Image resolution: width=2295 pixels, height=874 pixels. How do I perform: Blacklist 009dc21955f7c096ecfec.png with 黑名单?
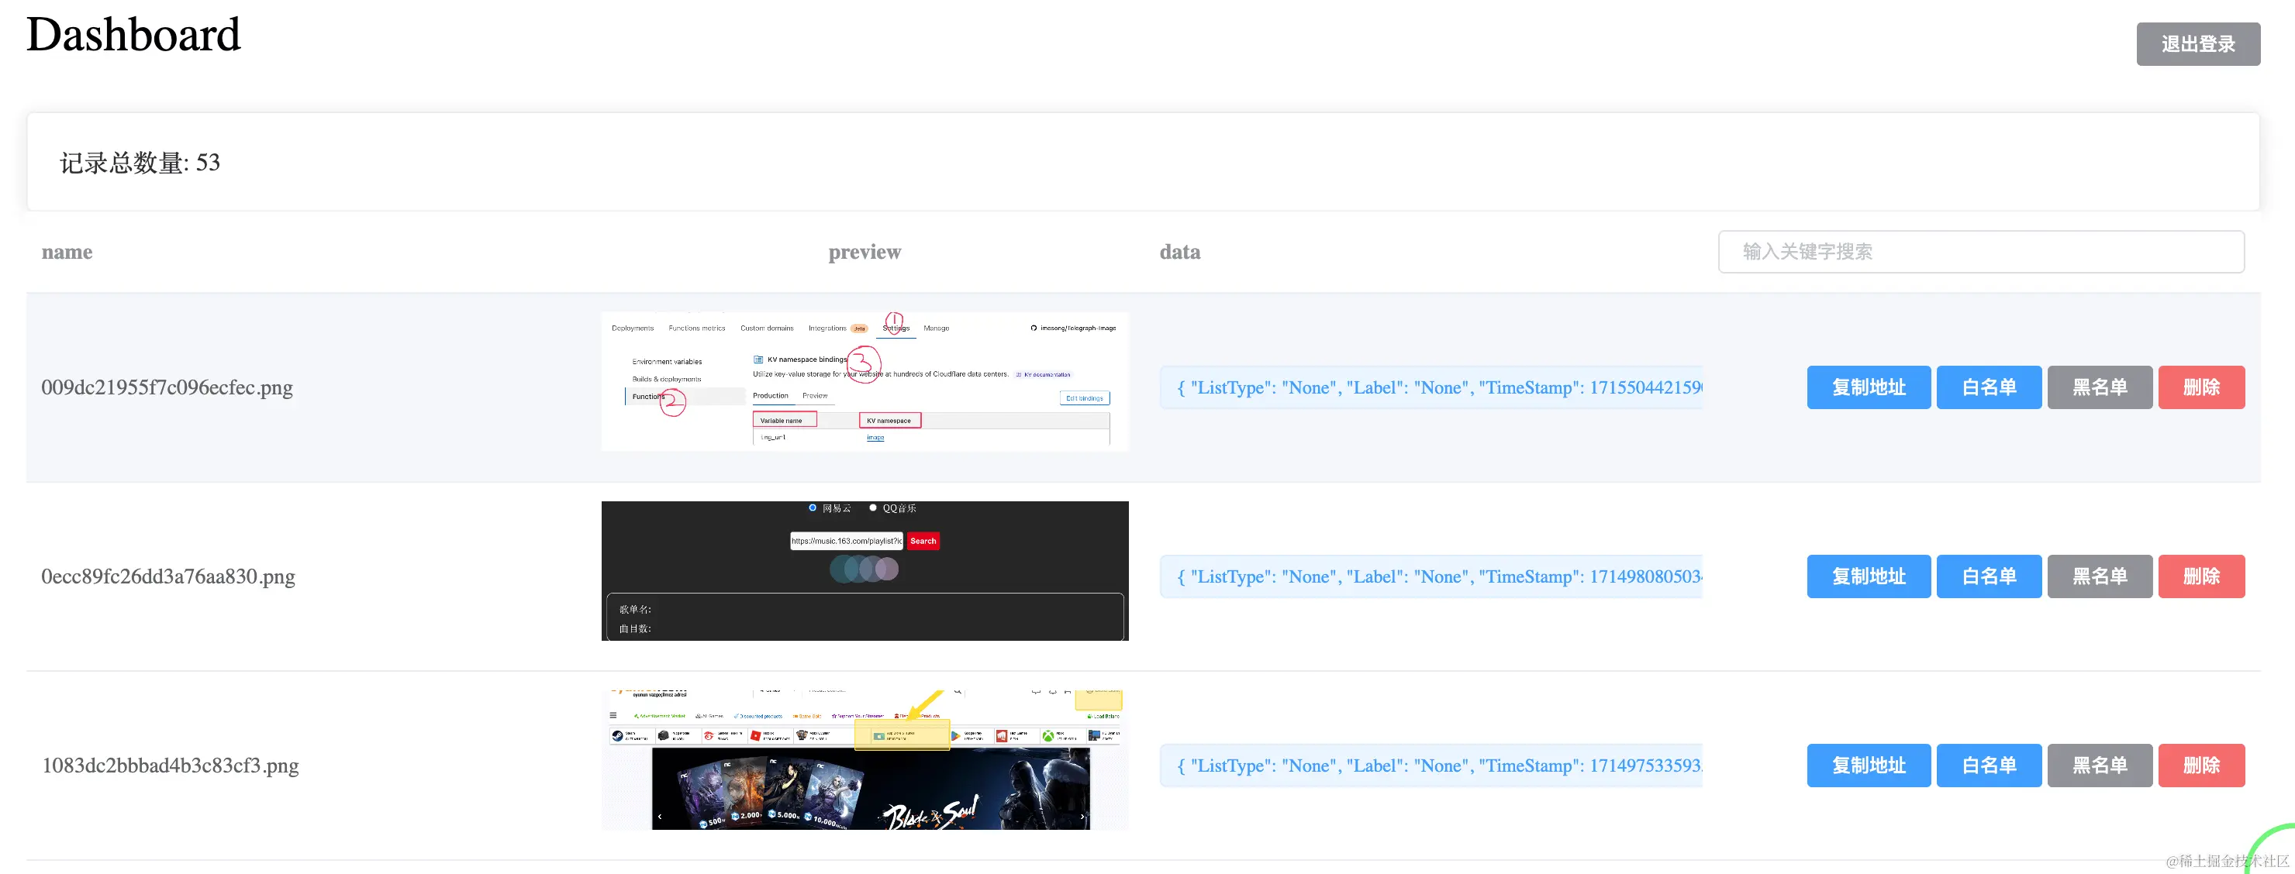(x=2099, y=387)
